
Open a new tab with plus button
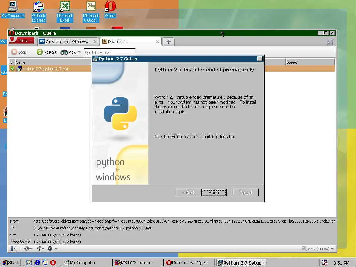pos(169,42)
